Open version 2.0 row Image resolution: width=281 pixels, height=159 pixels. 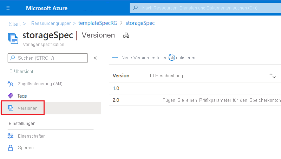[195, 100]
